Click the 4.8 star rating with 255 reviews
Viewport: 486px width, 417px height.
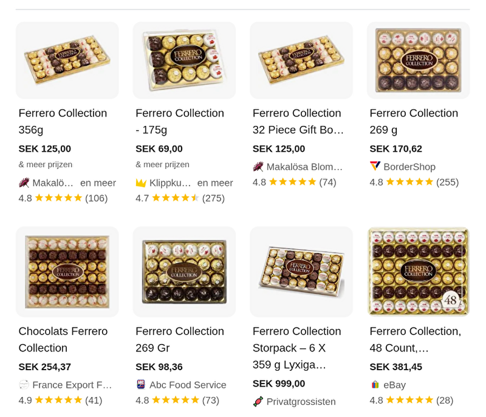(x=414, y=182)
